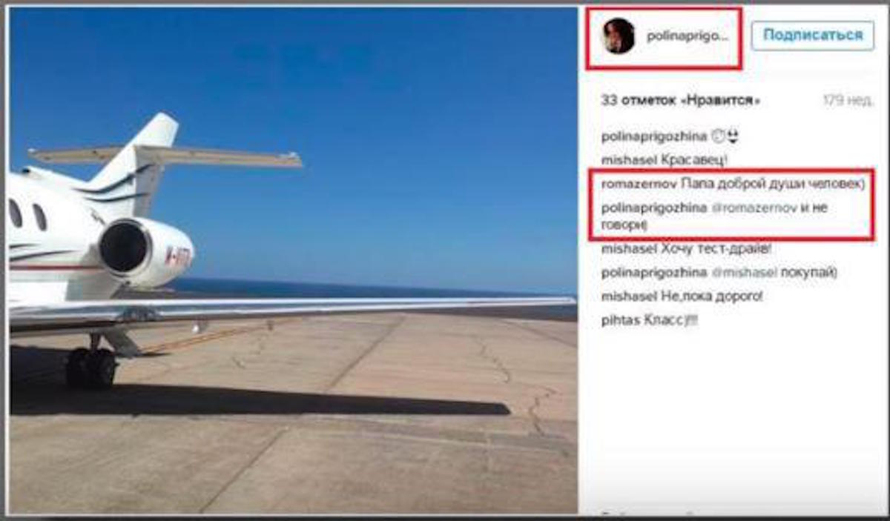Open romazernov commenter's username
This screenshot has width=890, height=521.
click(x=633, y=185)
